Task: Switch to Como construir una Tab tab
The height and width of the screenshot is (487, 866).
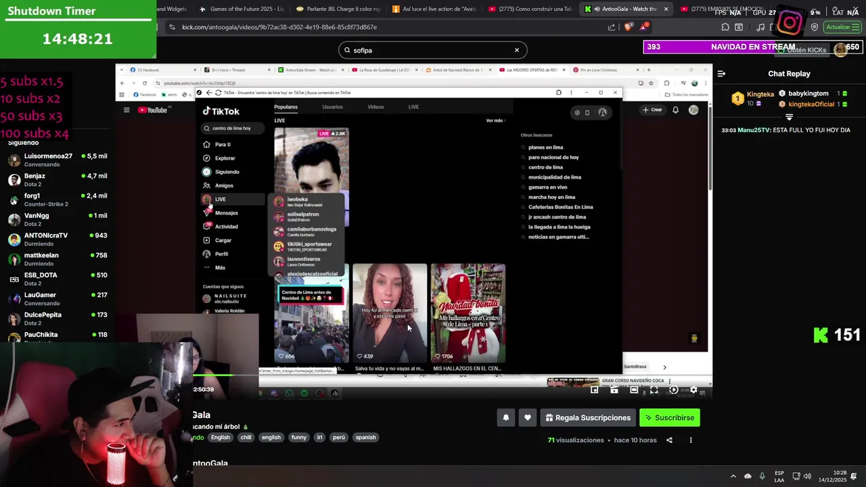Action: pos(529,9)
